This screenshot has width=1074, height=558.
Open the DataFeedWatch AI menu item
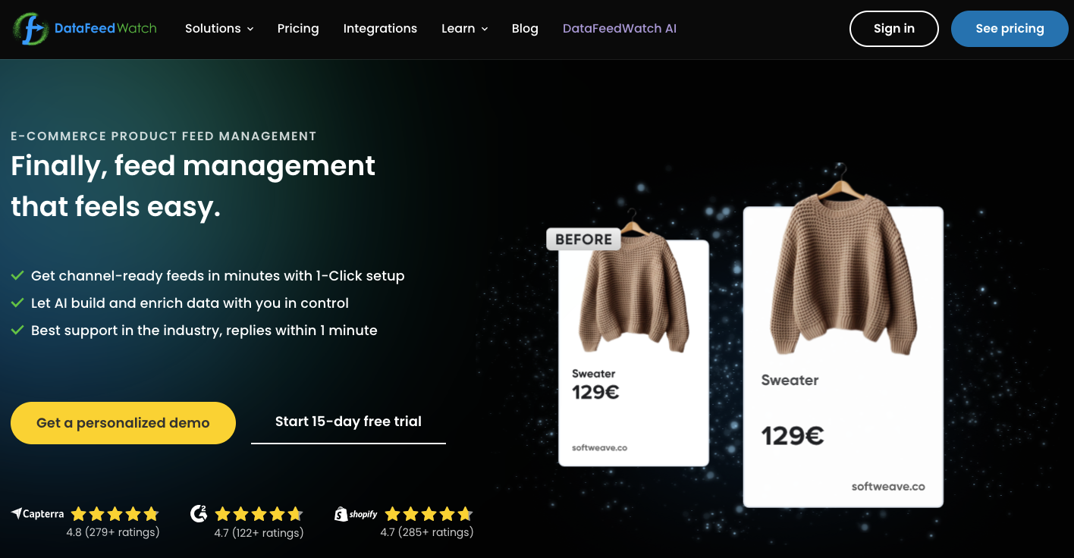(x=620, y=29)
